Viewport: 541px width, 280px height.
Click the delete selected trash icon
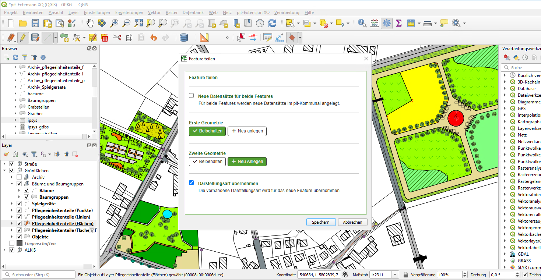(x=105, y=37)
